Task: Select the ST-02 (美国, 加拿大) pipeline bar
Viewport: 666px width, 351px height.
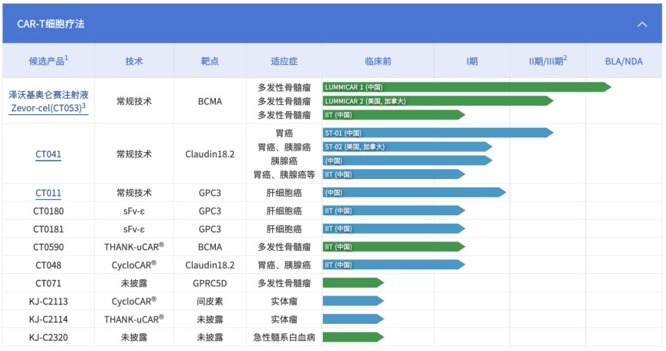Action: [x=406, y=147]
